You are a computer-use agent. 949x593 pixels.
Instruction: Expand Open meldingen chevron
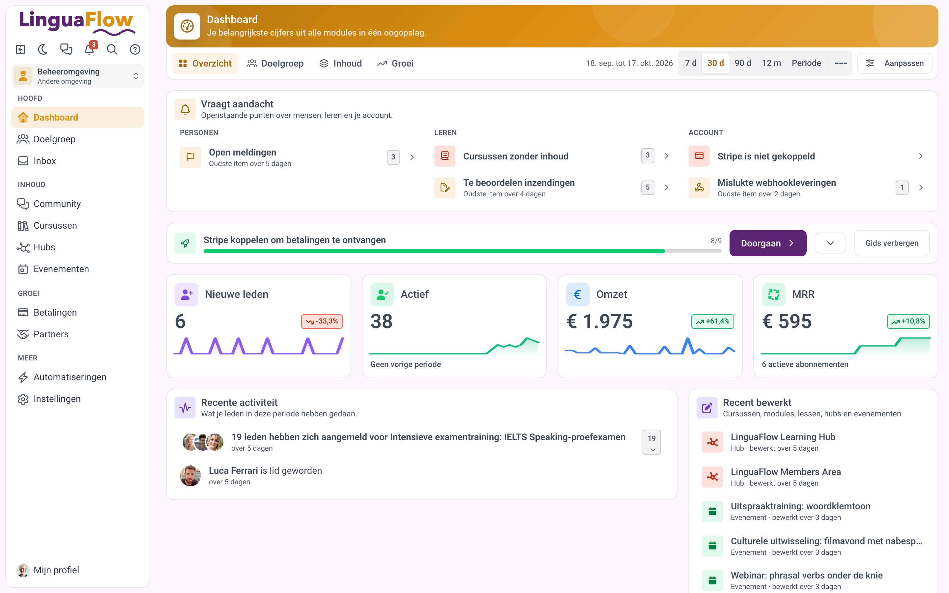(412, 157)
